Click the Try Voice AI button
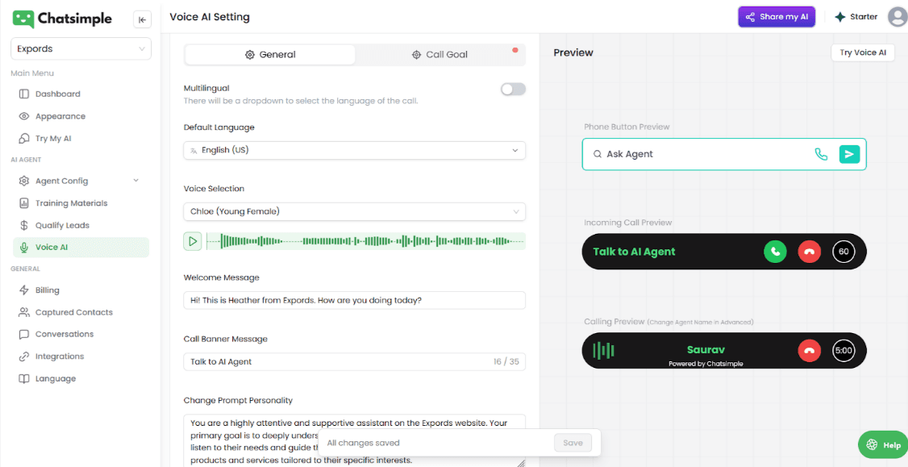Image resolution: width=908 pixels, height=467 pixels. [862, 52]
